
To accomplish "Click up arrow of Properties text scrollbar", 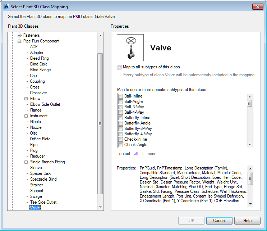I will pyautogui.click(x=250, y=169).
